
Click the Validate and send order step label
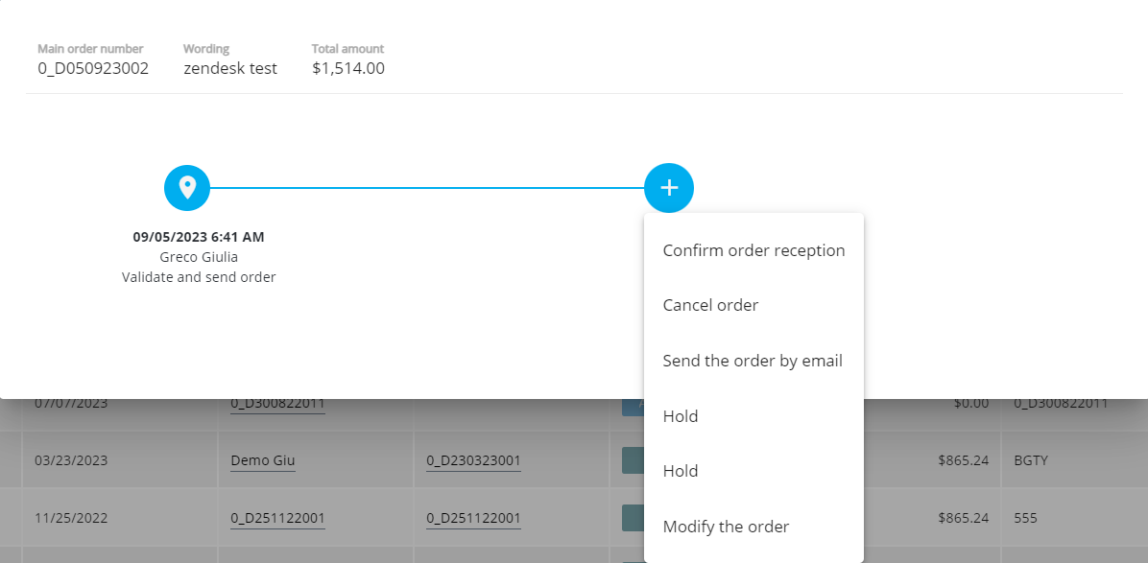[199, 277]
